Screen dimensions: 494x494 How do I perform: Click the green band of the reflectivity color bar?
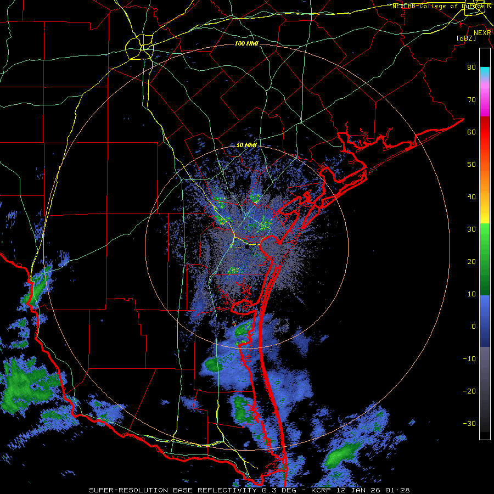[485, 259]
